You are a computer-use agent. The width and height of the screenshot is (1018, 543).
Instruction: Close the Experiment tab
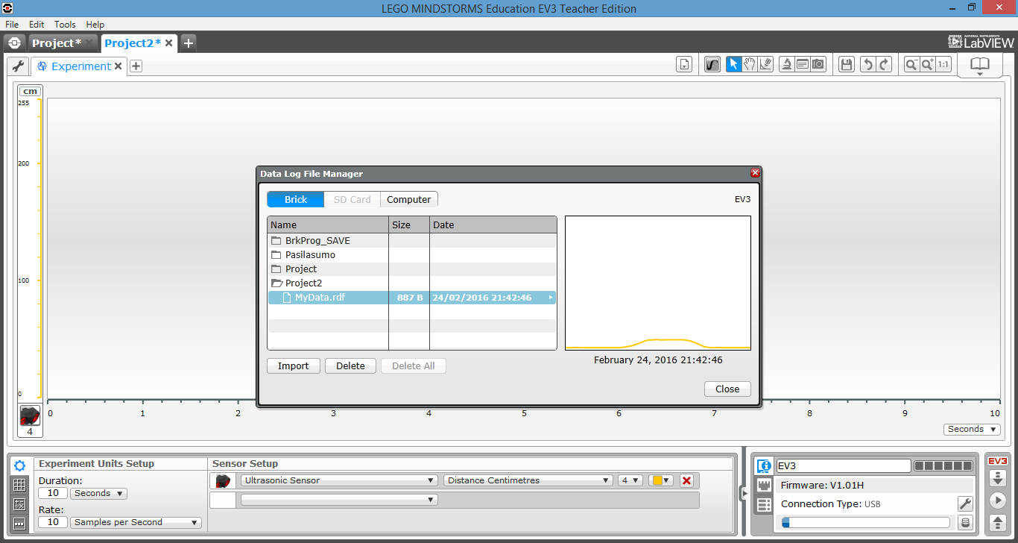tap(118, 66)
